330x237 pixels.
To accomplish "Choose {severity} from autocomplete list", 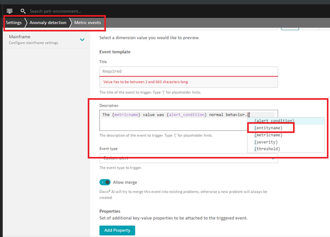I will 266,142.
